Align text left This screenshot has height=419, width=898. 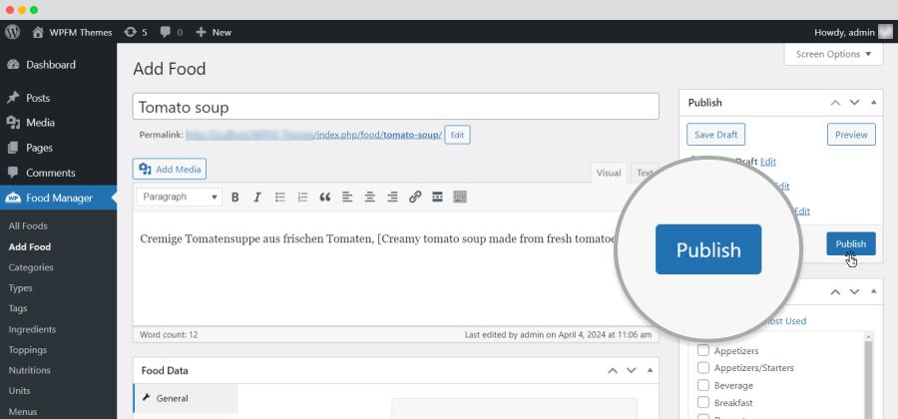click(x=347, y=197)
